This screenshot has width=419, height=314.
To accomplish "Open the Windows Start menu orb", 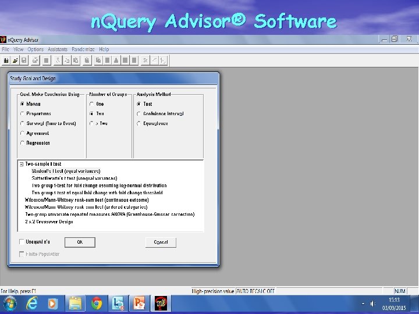I will tap(10, 304).
